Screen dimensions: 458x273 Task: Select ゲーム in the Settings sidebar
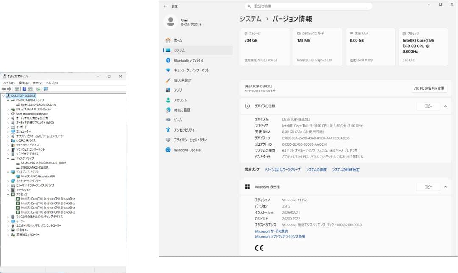point(198,120)
